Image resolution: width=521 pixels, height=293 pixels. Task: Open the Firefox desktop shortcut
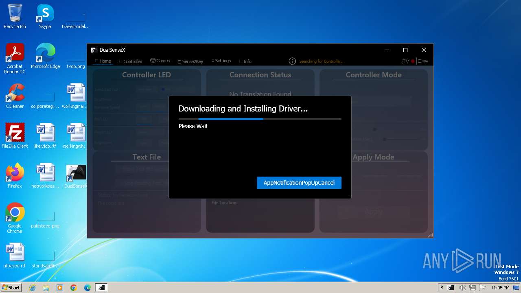(x=15, y=176)
